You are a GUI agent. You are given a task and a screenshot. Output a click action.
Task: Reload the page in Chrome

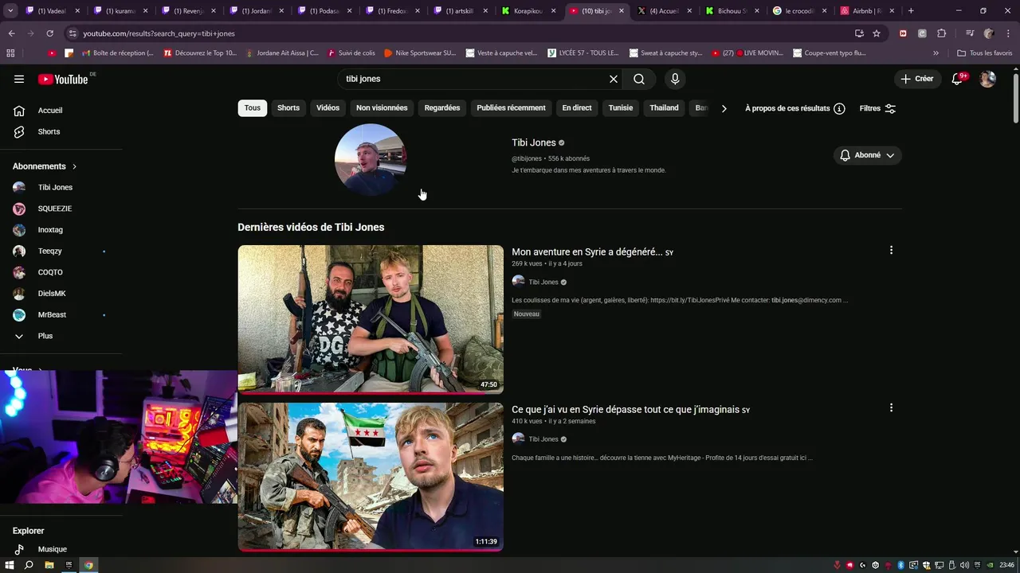(49, 33)
